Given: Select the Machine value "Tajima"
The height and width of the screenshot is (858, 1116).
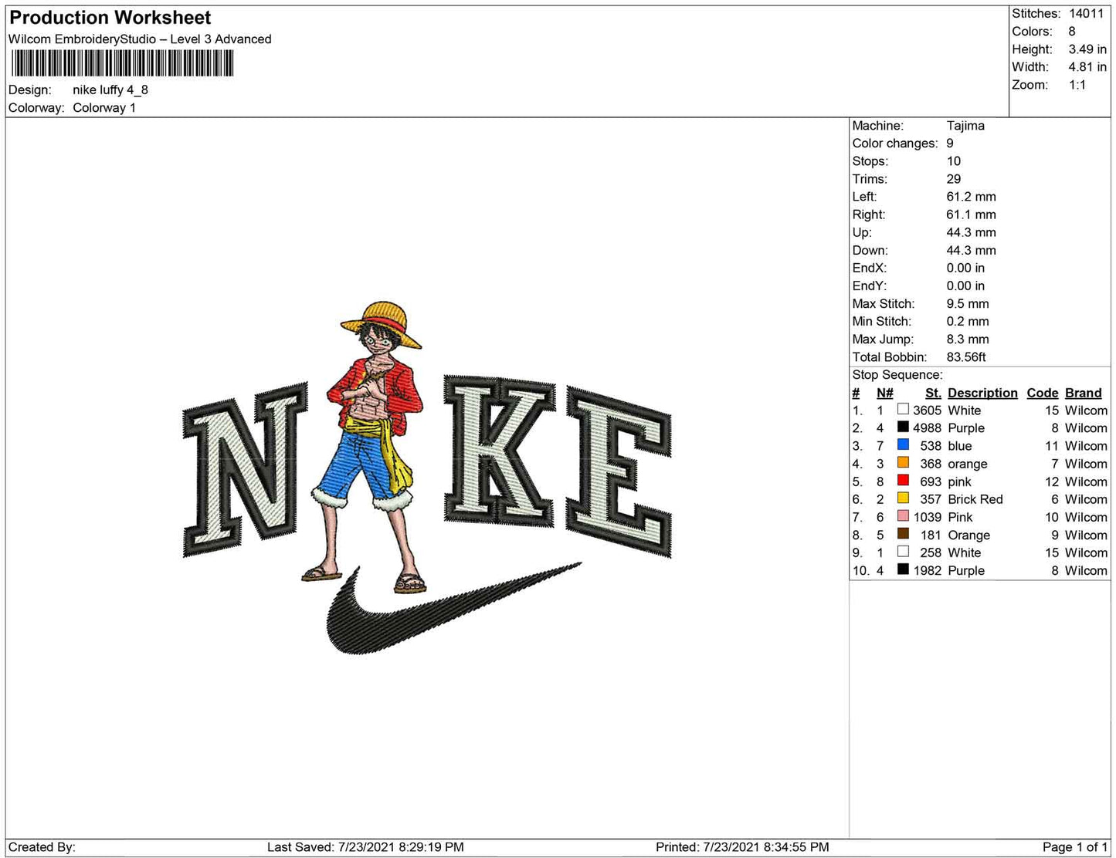Looking at the screenshot, I should point(965,126).
